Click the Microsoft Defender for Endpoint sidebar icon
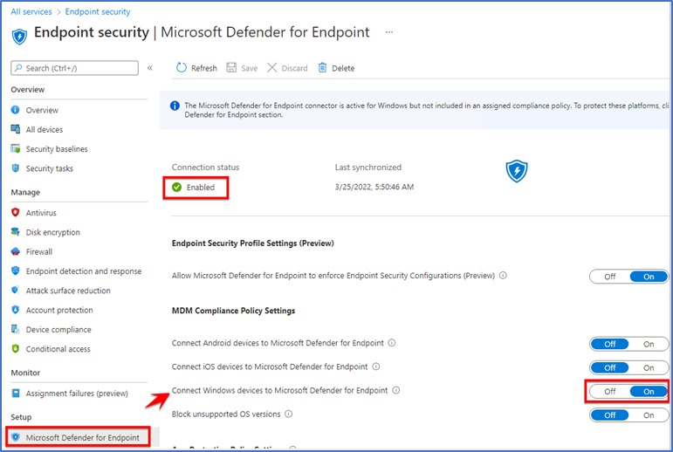 pyautogui.click(x=16, y=437)
